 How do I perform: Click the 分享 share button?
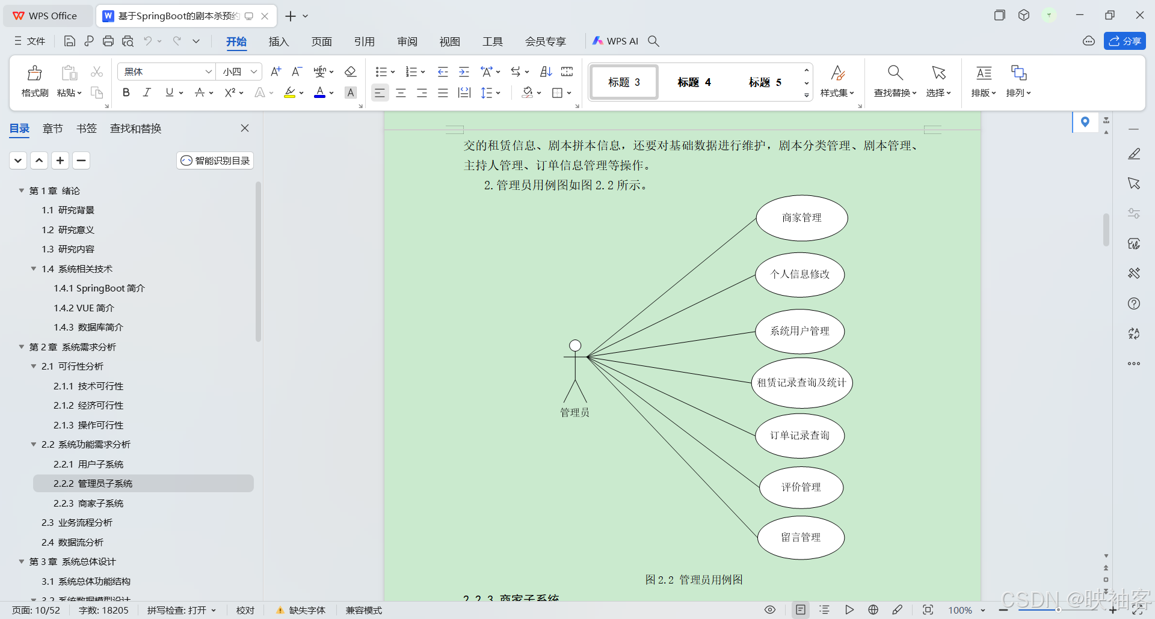coord(1124,41)
